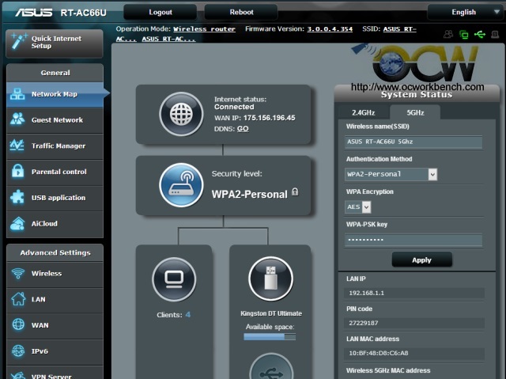The width and height of the screenshot is (506, 379).
Task: Open the WPA Encryption AES dropdown
Action: pyautogui.click(x=358, y=207)
